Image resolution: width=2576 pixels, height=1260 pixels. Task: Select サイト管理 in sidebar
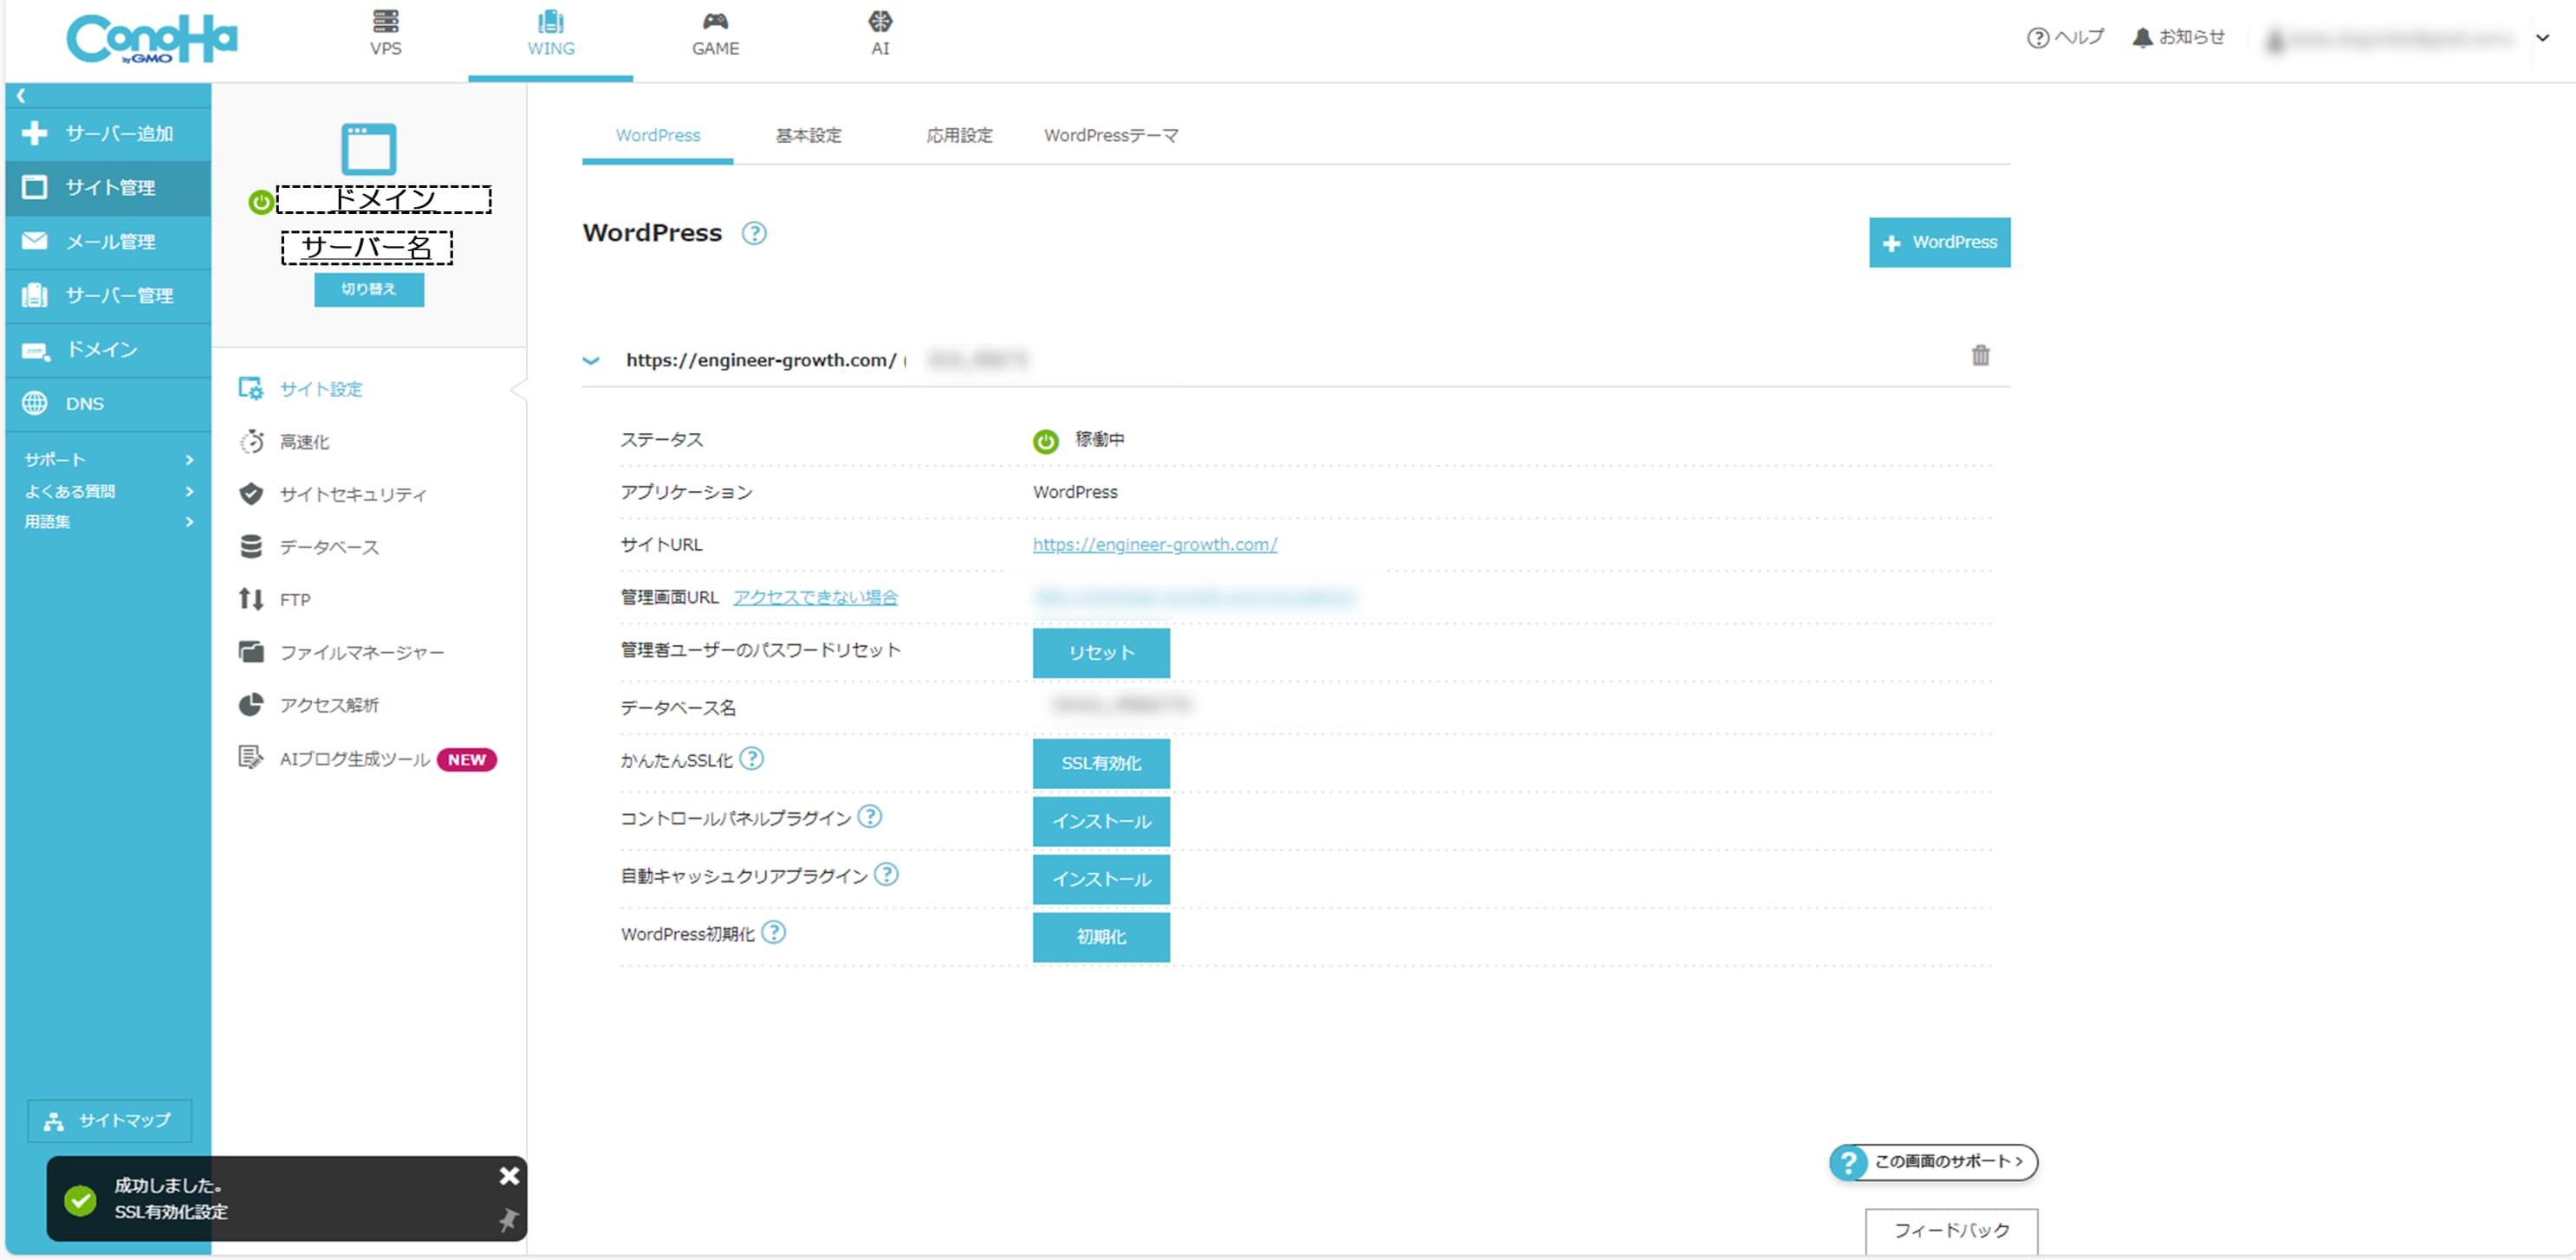tap(108, 188)
